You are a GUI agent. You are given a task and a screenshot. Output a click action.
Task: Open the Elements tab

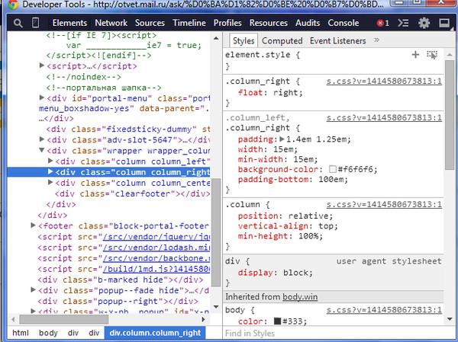click(69, 23)
